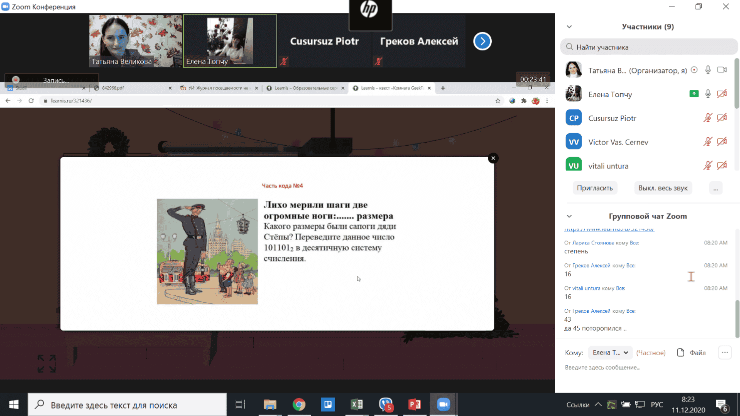Image resolution: width=740 pixels, height=416 pixels.
Task: Click the File attachment icon in chat
Action: tap(681, 353)
